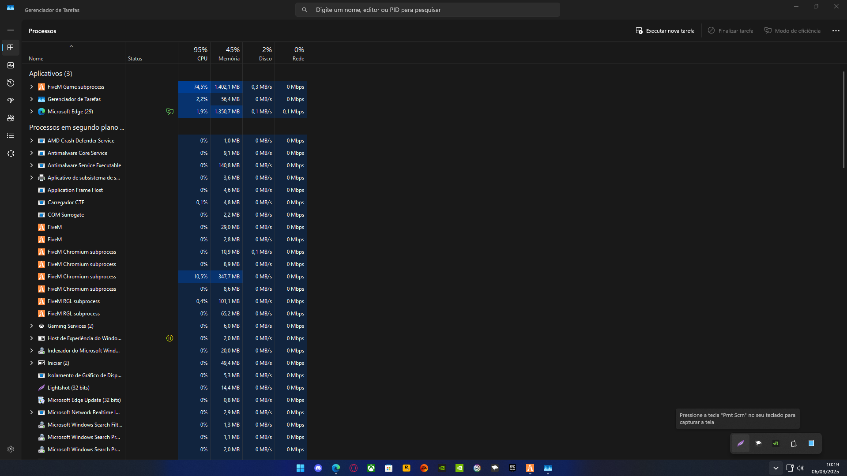Viewport: 847px width, 476px height.
Task: Open the Desempenho (performance) sidebar icon
Action: [x=11, y=65]
